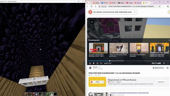The width and height of the screenshot is (170, 96).
Task: Open the Rutube source channel icon
Action: [x=90, y=68]
